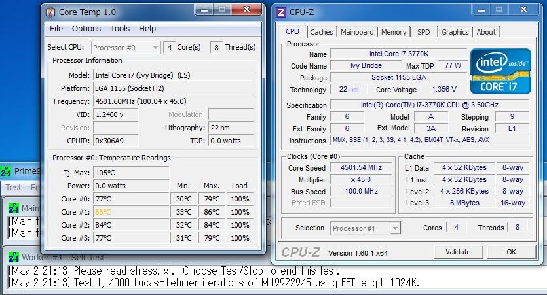Click the OK button in CPU-Z
Image resolution: width=547 pixels, height=295 pixels.
point(511,252)
